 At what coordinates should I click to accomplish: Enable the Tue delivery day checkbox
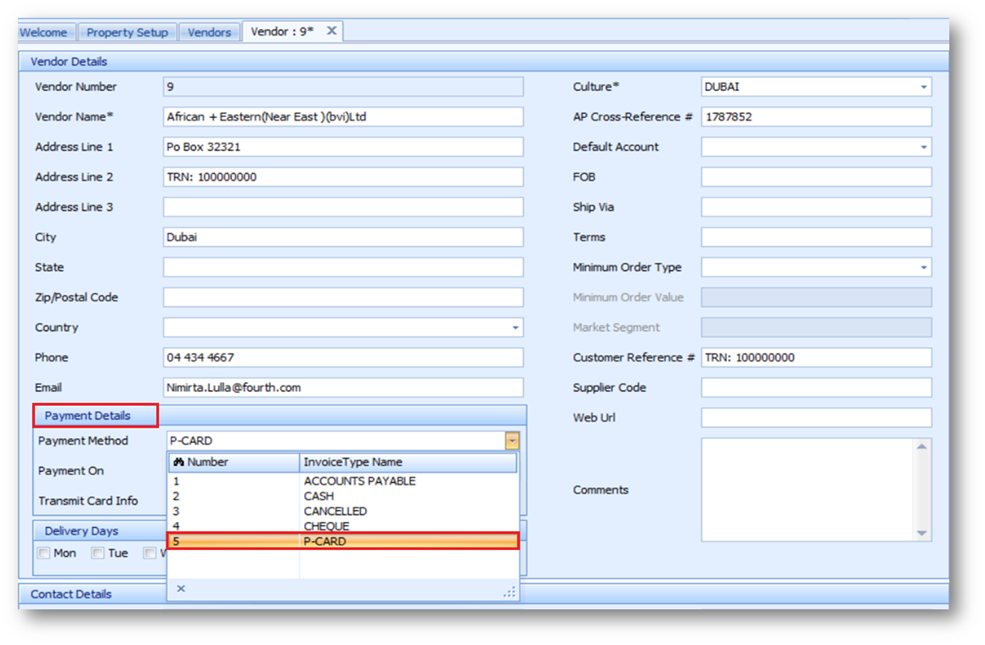click(x=98, y=553)
